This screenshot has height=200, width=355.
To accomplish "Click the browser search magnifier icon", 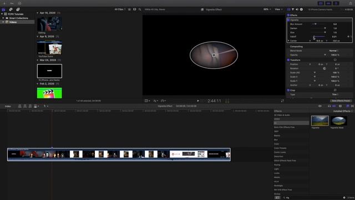I will coord(140,9).
